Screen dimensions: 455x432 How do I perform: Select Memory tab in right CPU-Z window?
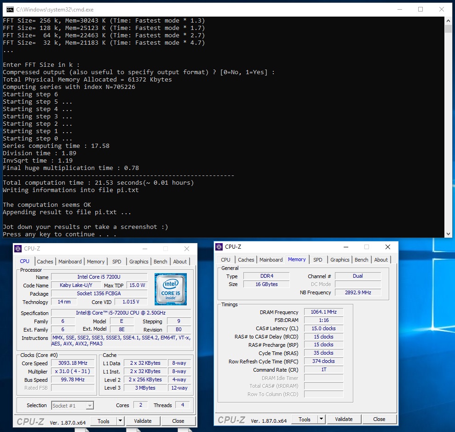297,259
